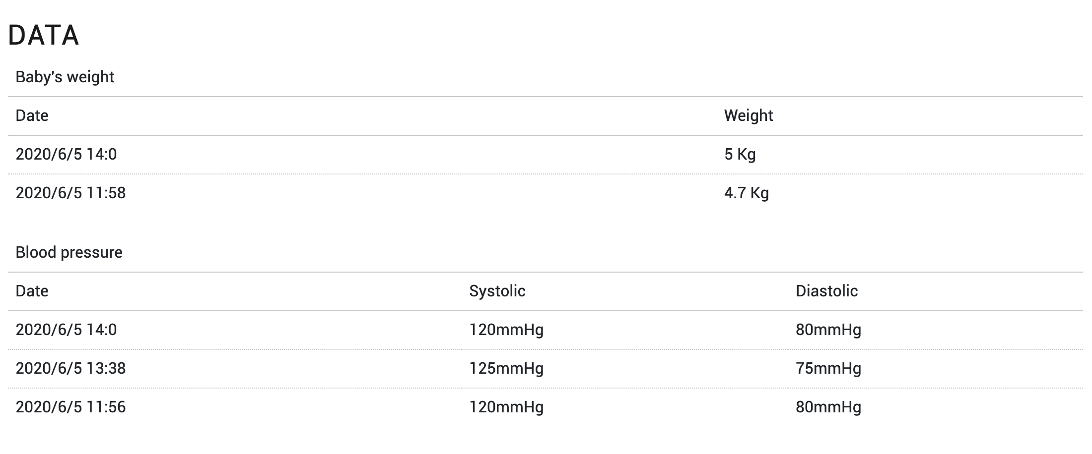Select the 2020/6/5 11:56 blood pressure date

[x=70, y=407]
